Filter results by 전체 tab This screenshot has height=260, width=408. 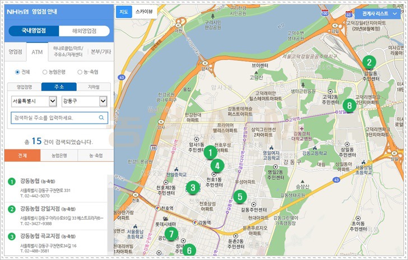pos(22,155)
